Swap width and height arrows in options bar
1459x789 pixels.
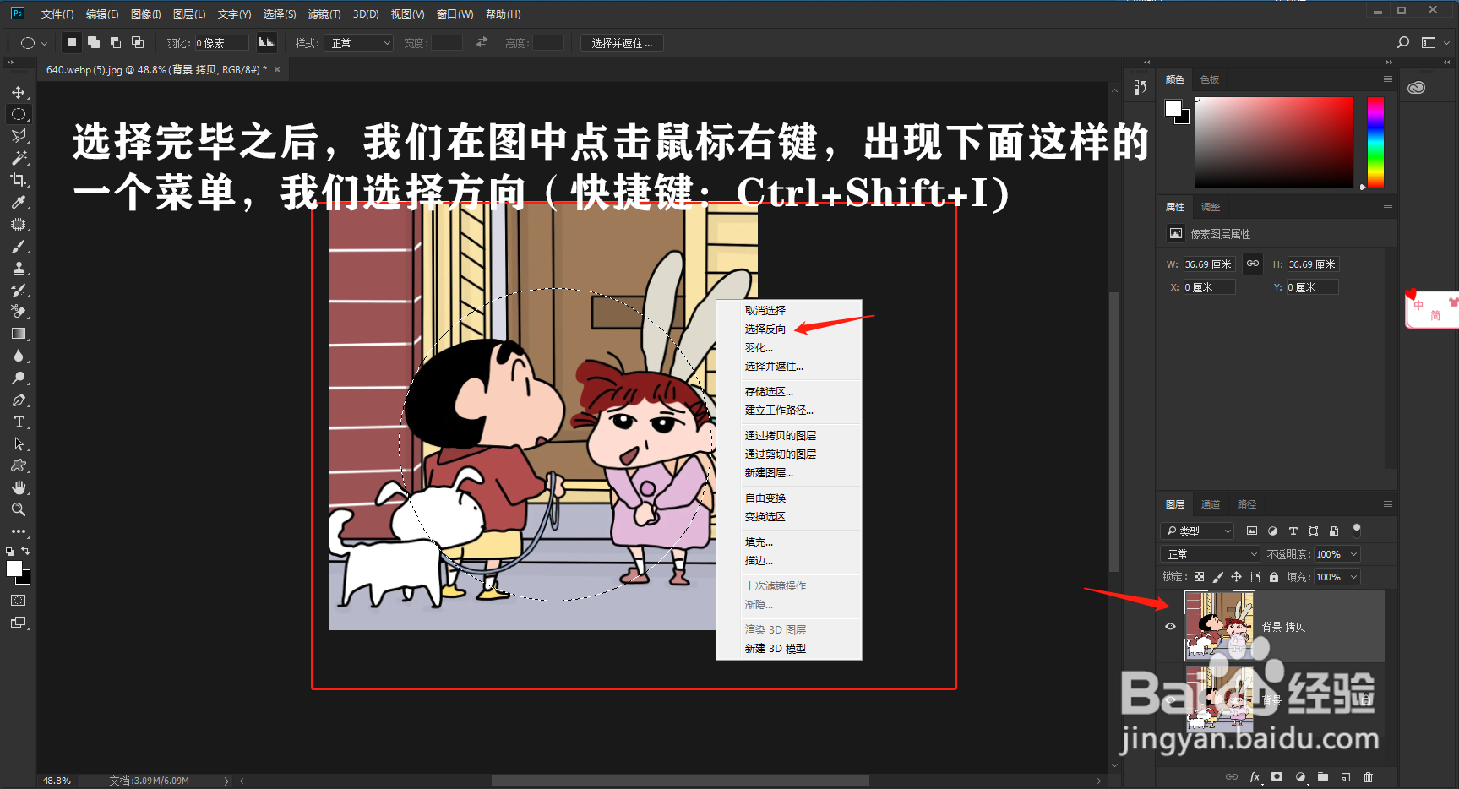pyautogui.click(x=482, y=42)
